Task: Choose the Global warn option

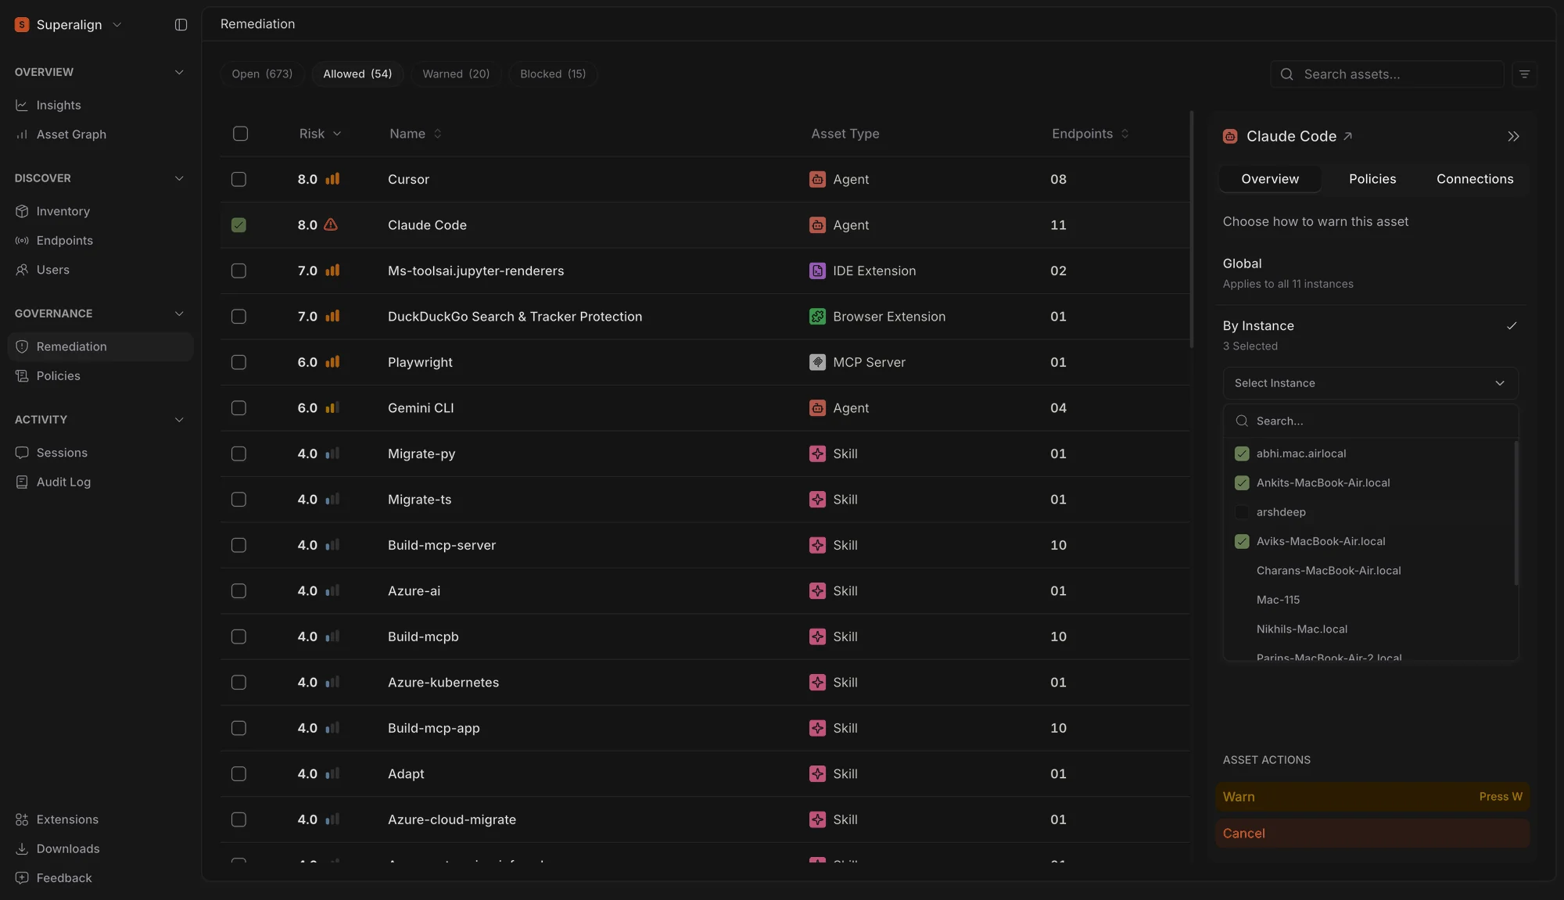Action: pos(1372,273)
